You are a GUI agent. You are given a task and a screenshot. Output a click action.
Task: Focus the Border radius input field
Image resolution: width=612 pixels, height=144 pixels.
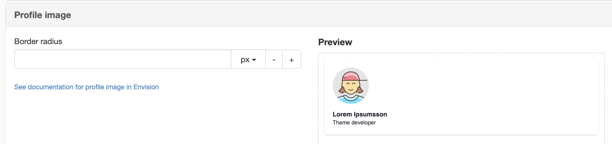123,59
